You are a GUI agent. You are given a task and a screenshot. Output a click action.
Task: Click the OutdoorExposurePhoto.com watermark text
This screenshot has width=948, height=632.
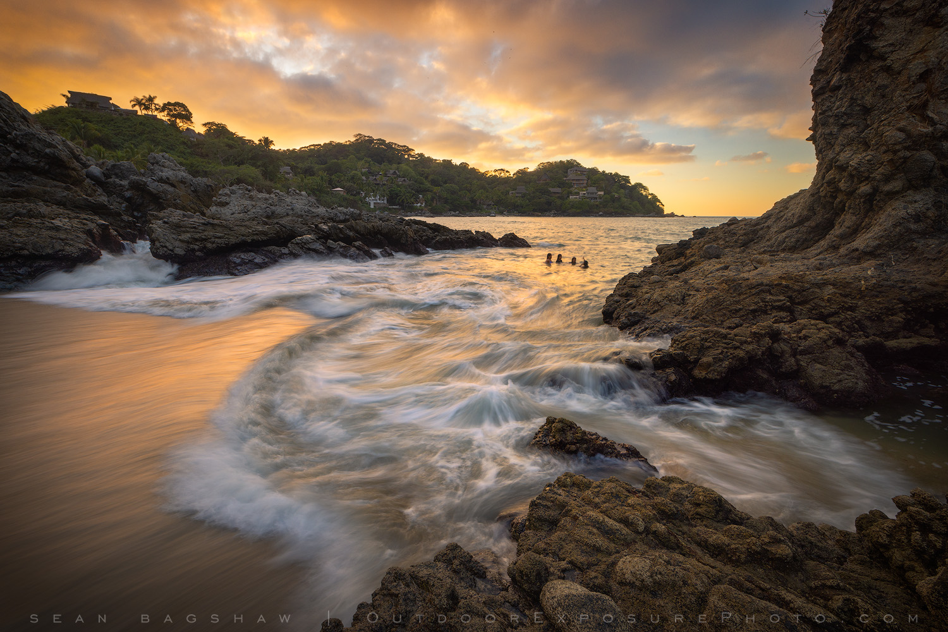click(x=643, y=616)
